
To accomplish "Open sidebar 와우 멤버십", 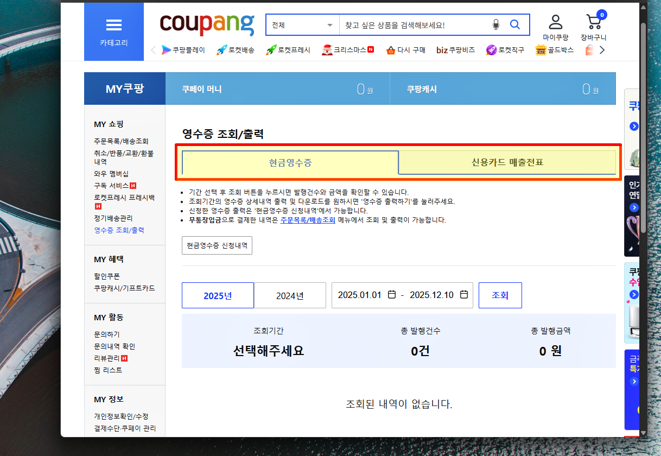I will click(x=111, y=174).
